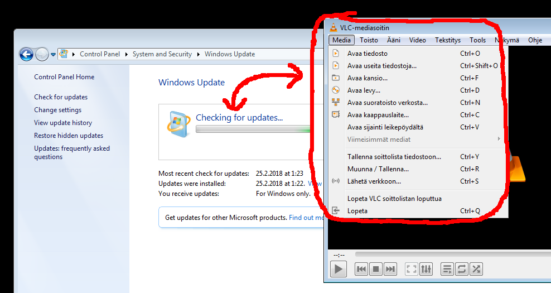Viewport: 551px width, 293px height.
Task: Open the Tools menu in VLC
Action: point(477,40)
